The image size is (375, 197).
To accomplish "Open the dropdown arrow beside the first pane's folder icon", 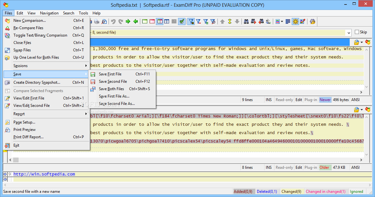I will [362, 42].
